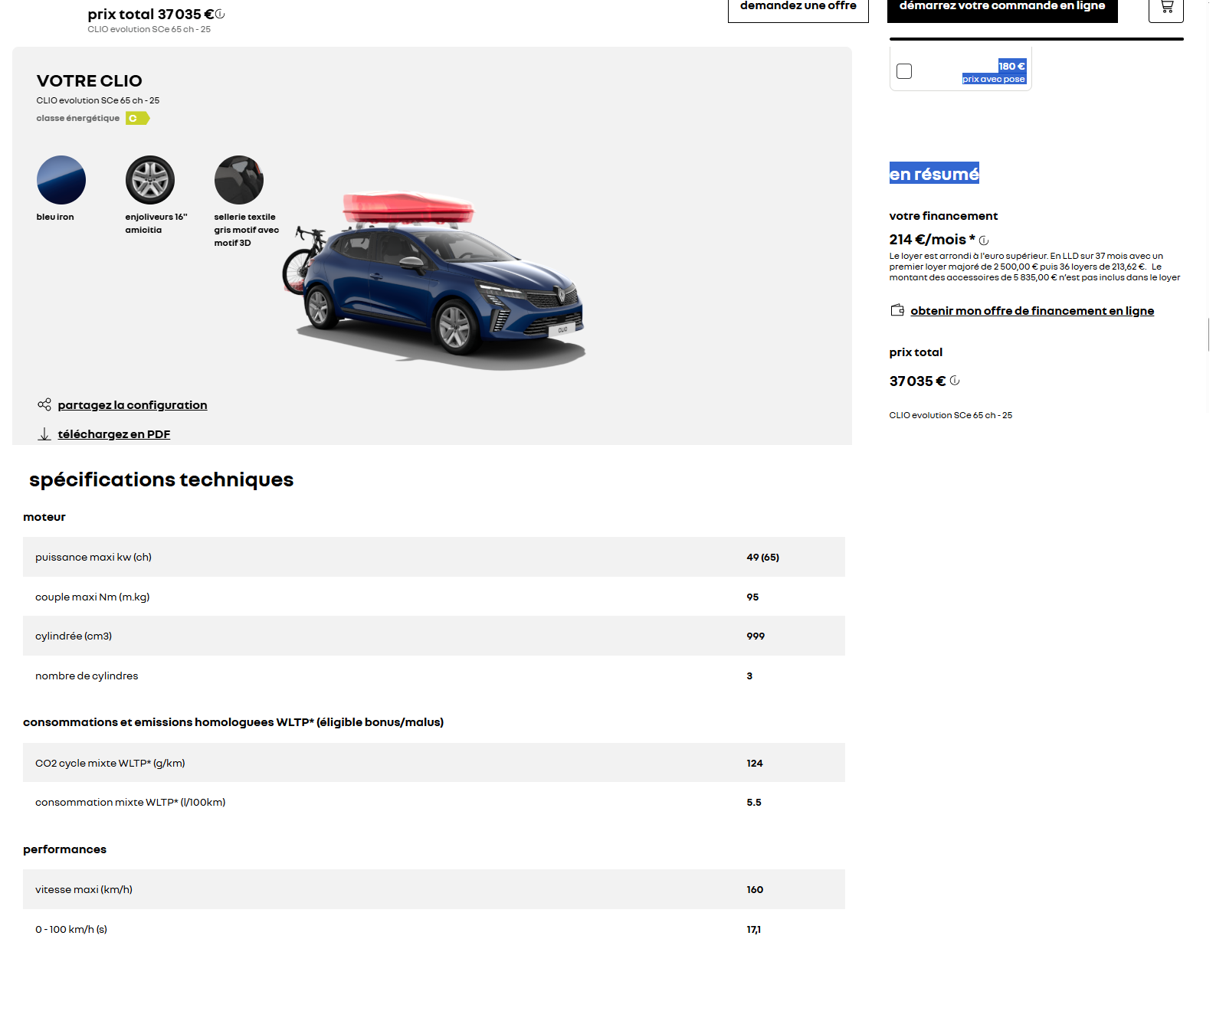
Task: Click the PDF download arrow icon
Action: [44, 434]
